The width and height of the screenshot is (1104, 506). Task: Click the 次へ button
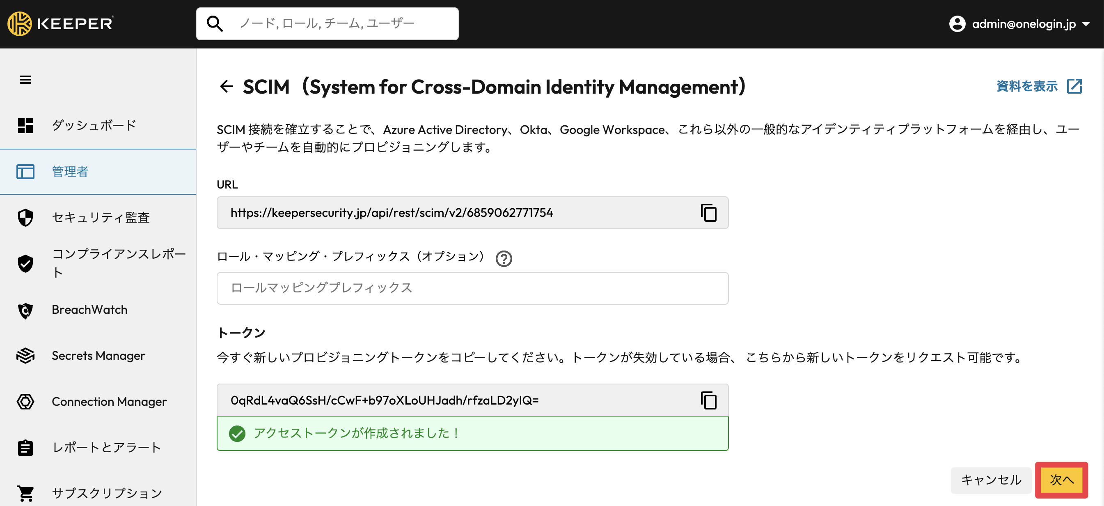coord(1061,480)
